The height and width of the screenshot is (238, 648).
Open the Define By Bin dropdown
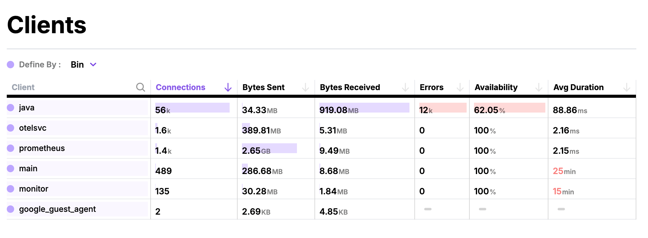tap(77, 65)
